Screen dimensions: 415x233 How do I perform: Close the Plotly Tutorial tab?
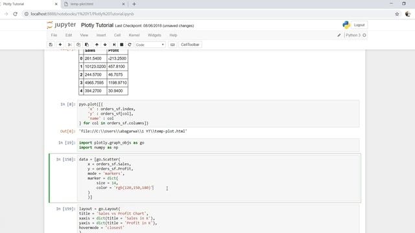point(56,4)
